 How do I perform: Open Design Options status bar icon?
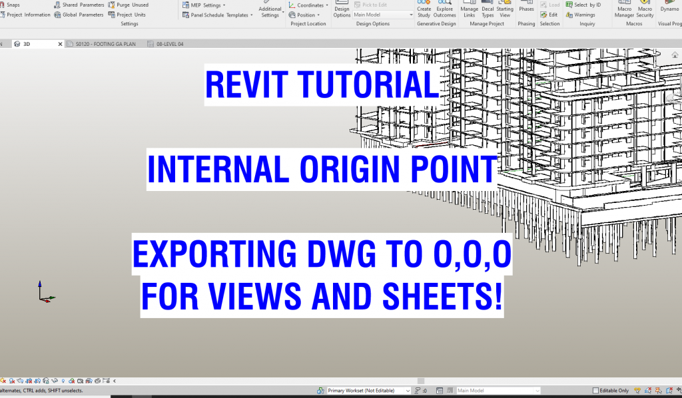pos(440,391)
